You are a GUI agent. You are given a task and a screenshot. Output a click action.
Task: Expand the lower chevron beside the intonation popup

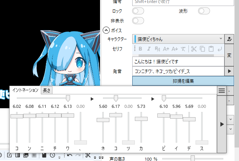(230, 129)
